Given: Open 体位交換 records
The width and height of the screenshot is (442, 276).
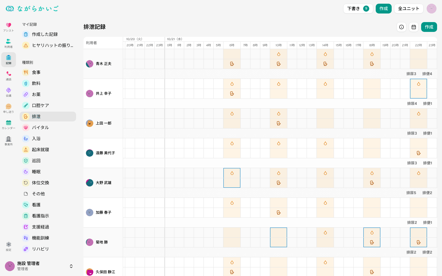Looking at the screenshot, I should 48,183.
